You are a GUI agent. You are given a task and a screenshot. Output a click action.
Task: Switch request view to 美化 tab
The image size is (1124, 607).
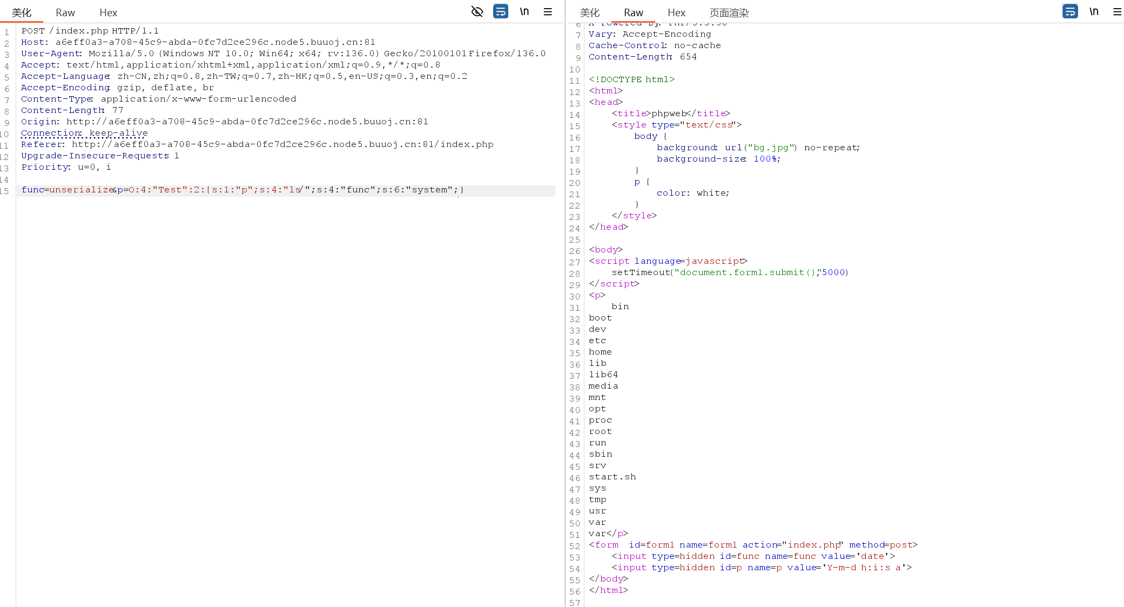point(22,12)
